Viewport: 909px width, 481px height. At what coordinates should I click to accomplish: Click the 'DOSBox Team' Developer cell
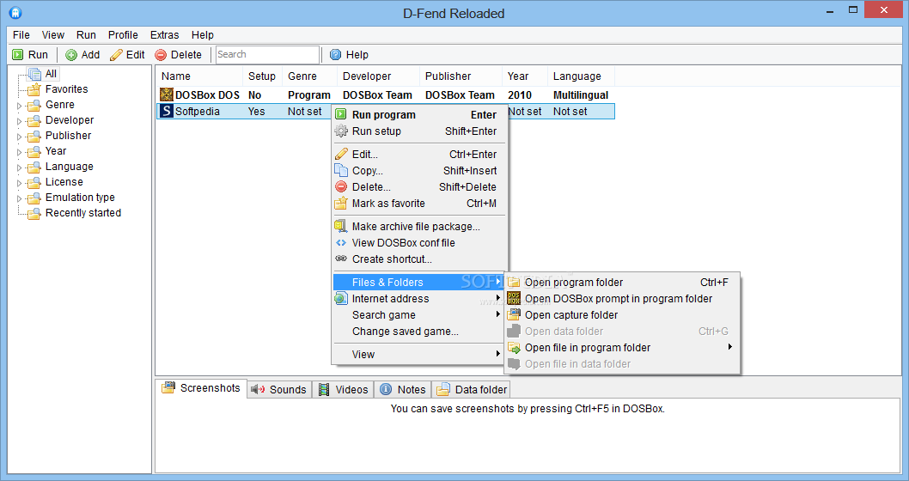pyautogui.click(x=377, y=95)
